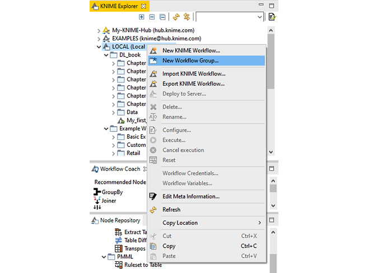Viewport: 368px width, 273px height.
Task: Expand the Data folder
Action: (x=113, y=113)
